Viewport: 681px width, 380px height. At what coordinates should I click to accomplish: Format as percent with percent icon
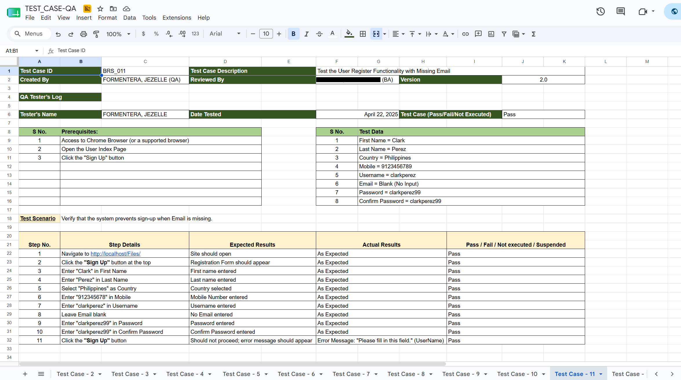tap(156, 34)
